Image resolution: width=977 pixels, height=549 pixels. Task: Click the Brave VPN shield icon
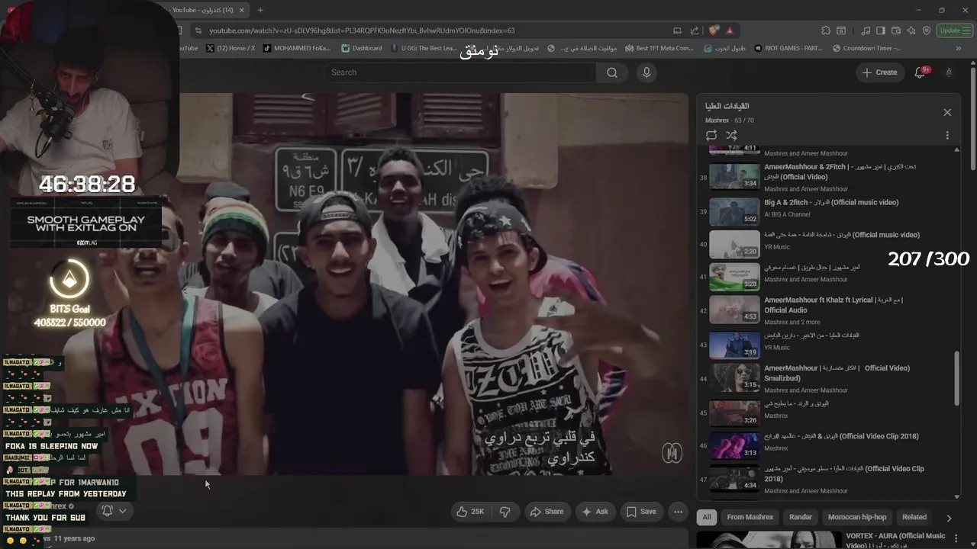927,30
